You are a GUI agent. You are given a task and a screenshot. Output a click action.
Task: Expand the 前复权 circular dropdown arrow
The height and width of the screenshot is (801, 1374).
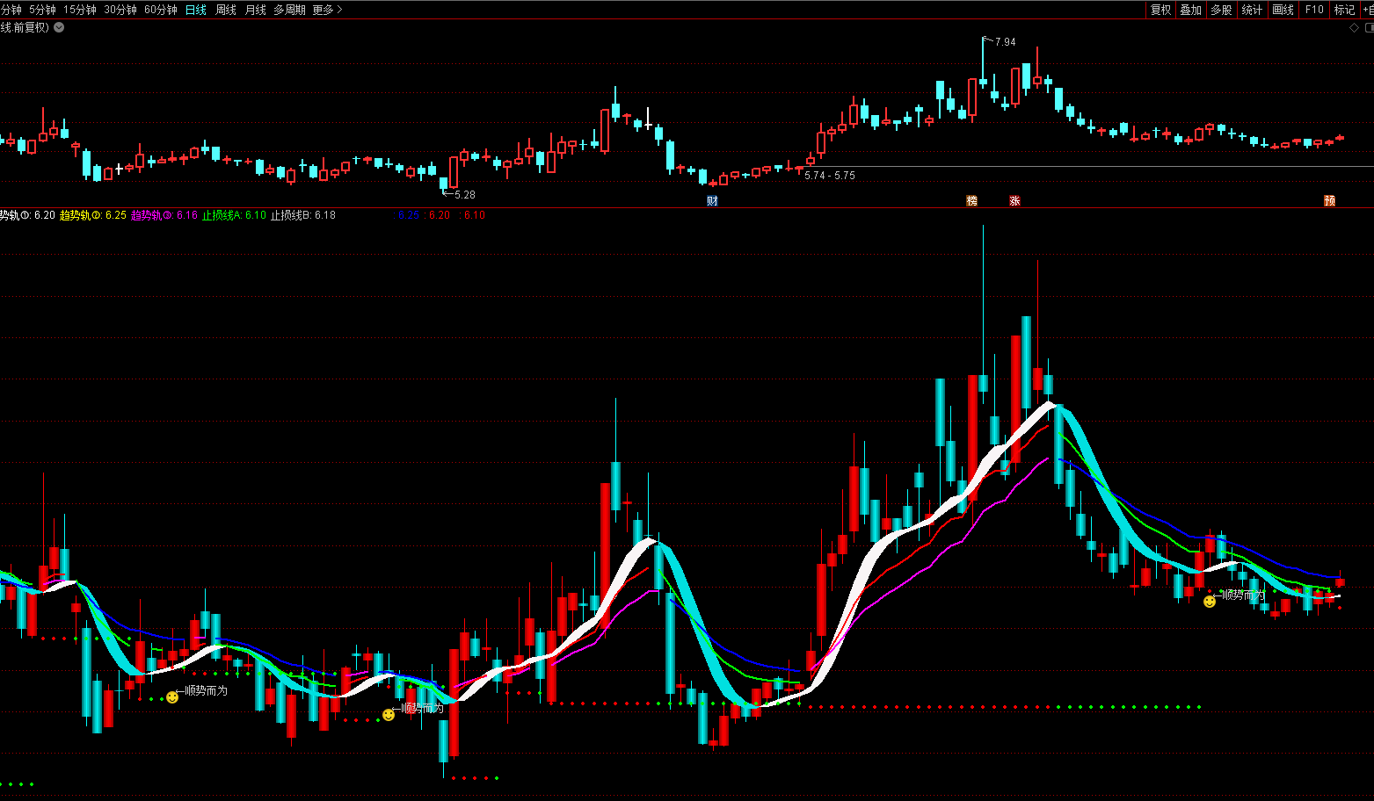click(x=59, y=27)
